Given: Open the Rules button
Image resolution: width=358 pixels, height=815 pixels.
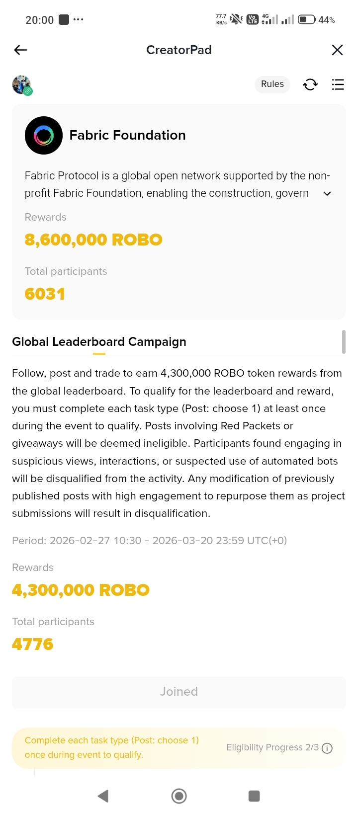Looking at the screenshot, I should (x=272, y=84).
